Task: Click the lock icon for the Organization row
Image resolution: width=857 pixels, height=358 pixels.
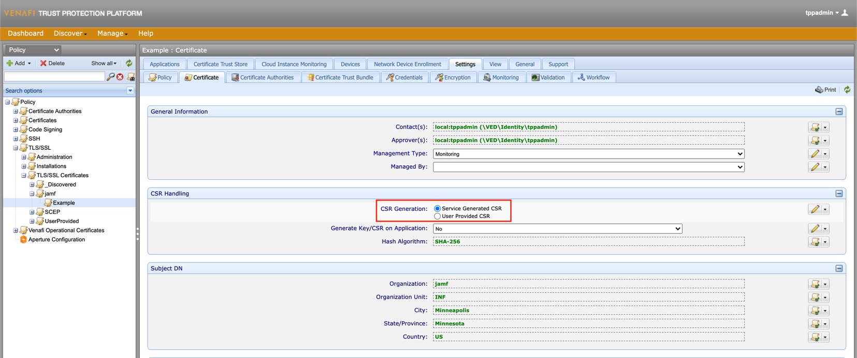Action: (x=815, y=284)
